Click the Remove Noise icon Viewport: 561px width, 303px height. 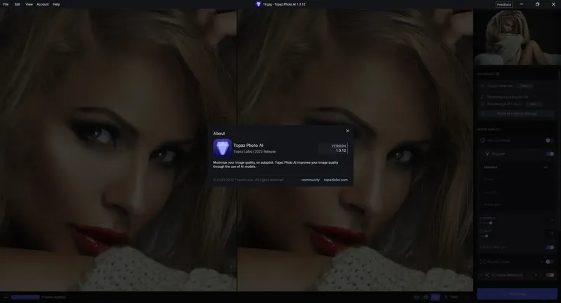click(482, 140)
